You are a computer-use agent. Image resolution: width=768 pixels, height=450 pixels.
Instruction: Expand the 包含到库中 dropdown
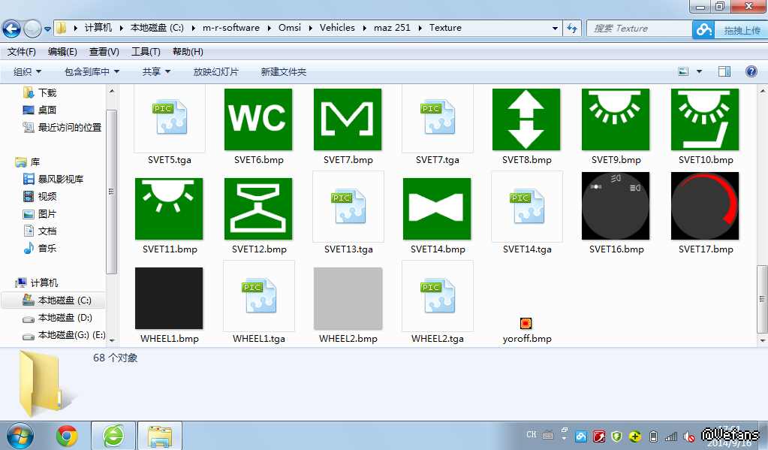92,71
